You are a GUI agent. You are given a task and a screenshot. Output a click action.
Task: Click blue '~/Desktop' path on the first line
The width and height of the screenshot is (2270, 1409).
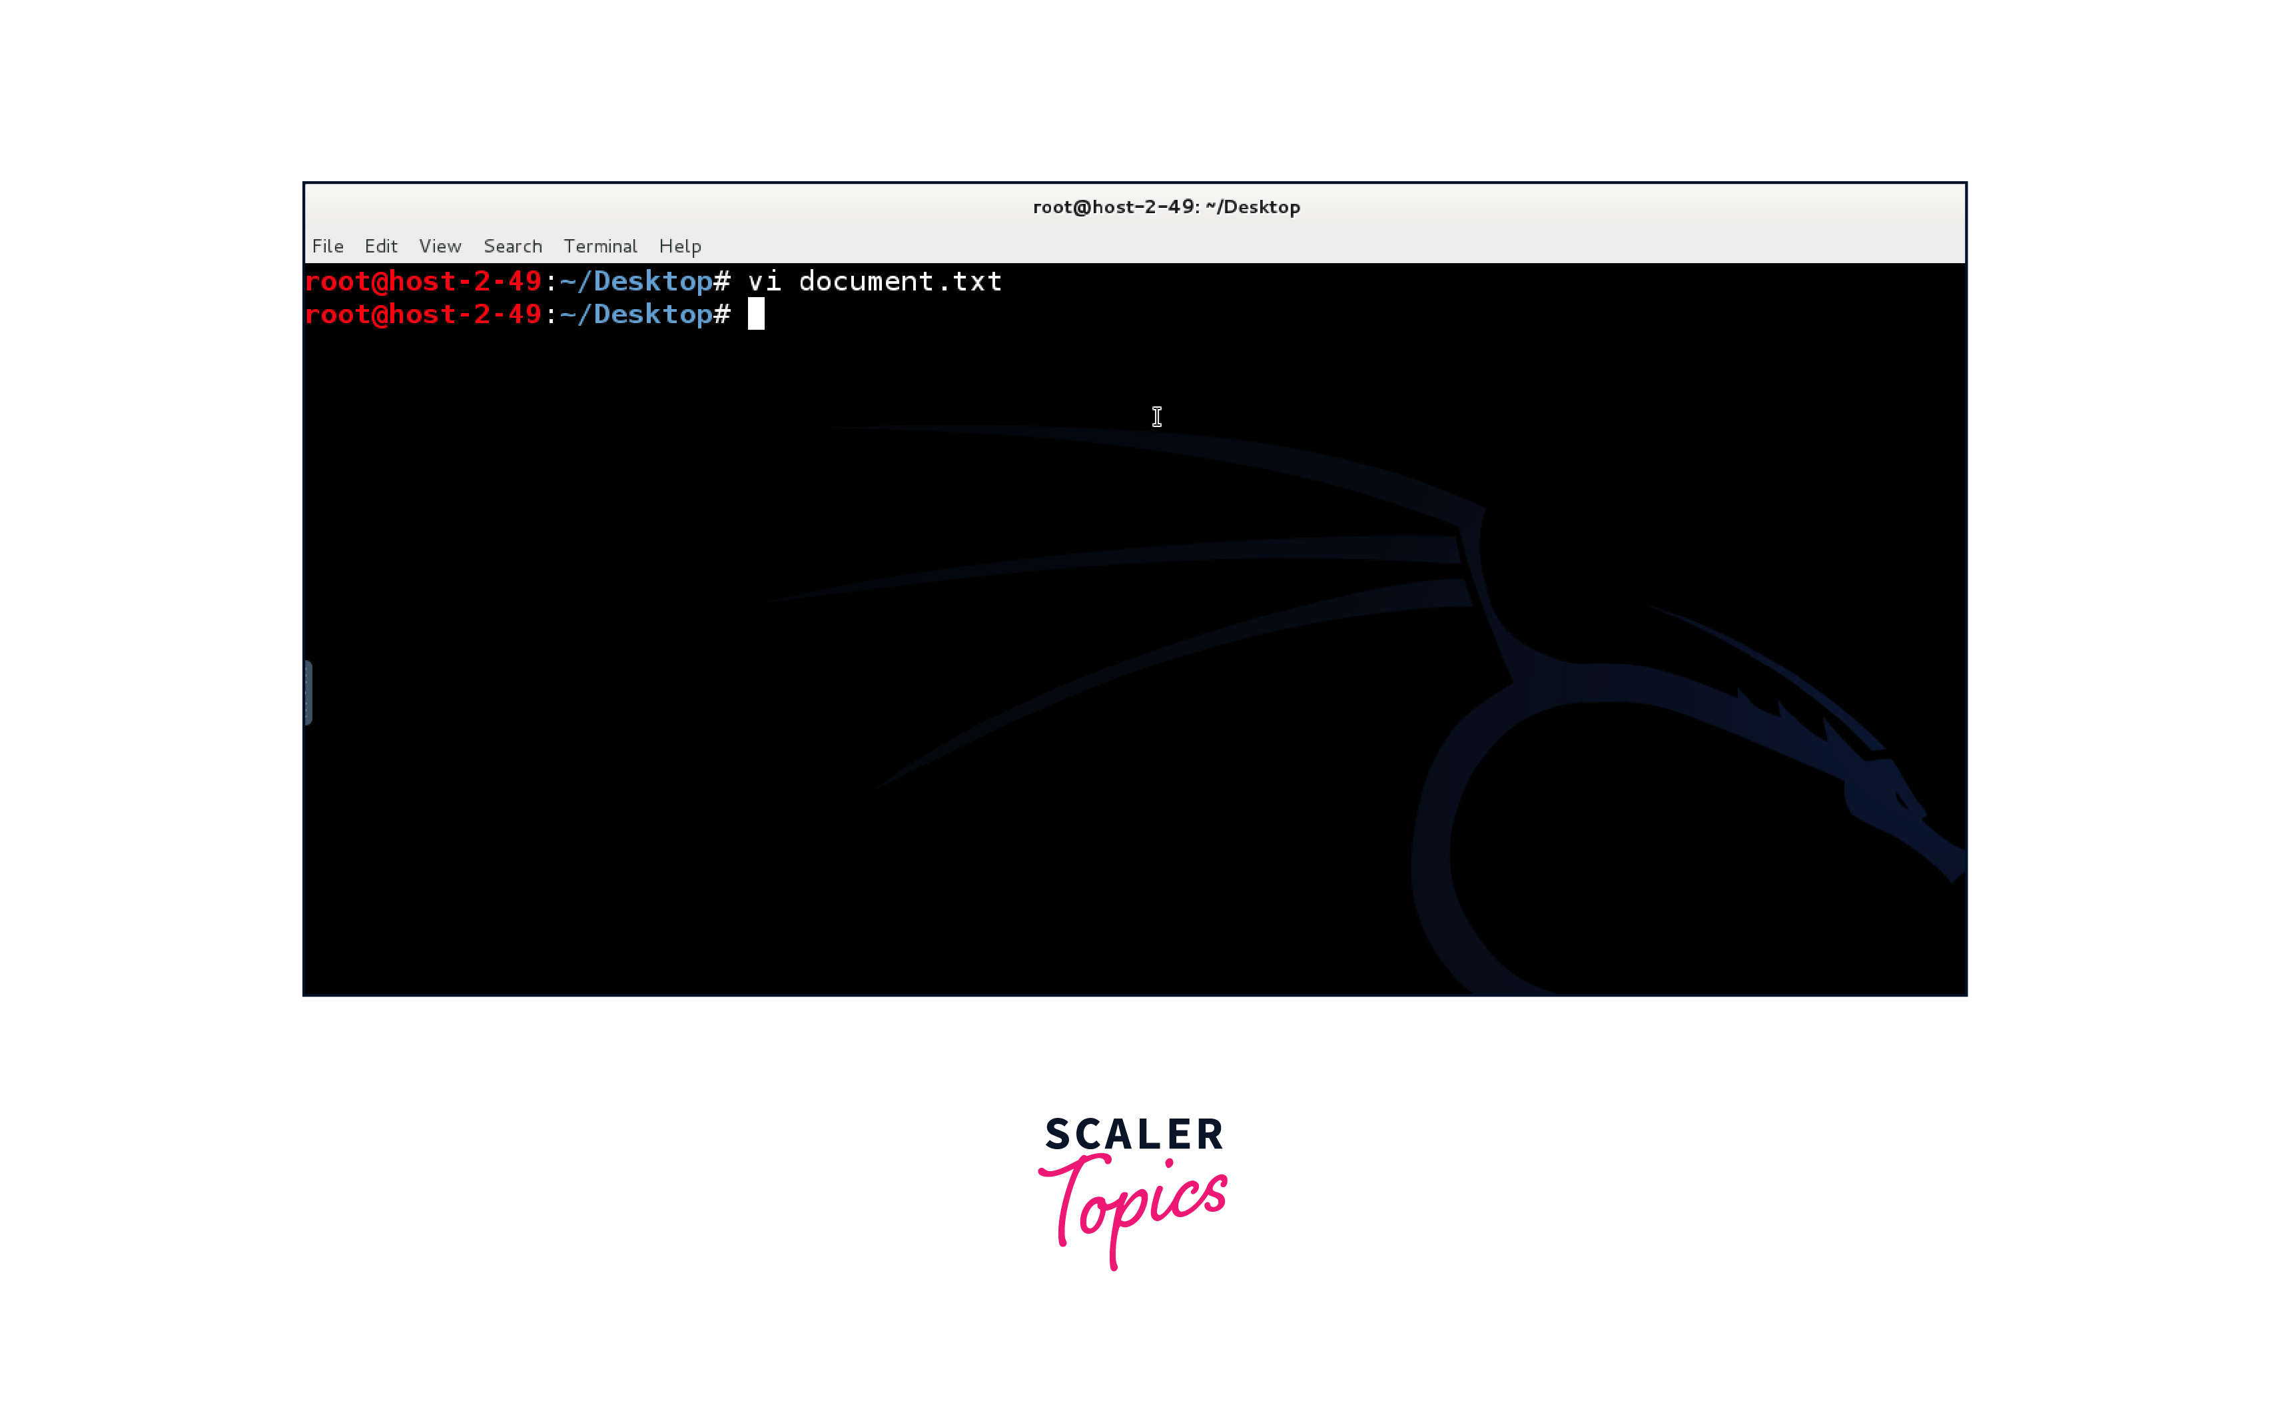click(x=636, y=281)
